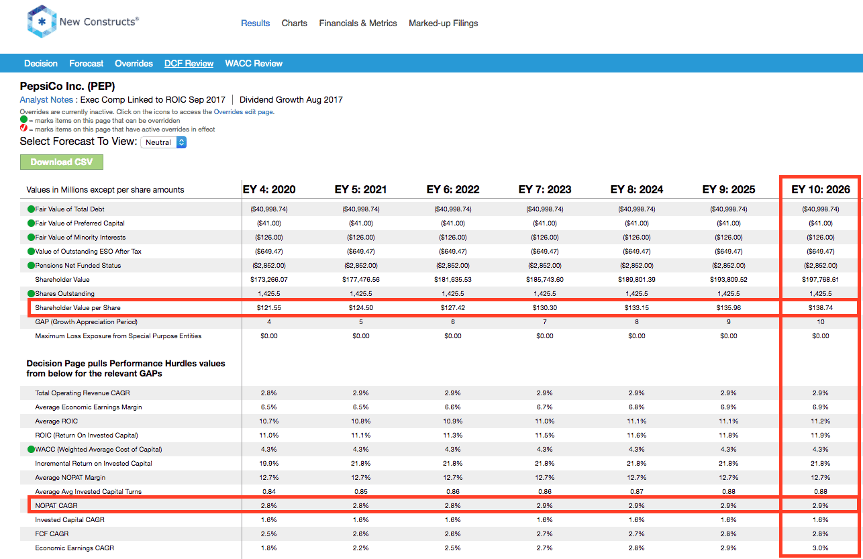Click the Average Economic Earnings Margin label

point(89,407)
